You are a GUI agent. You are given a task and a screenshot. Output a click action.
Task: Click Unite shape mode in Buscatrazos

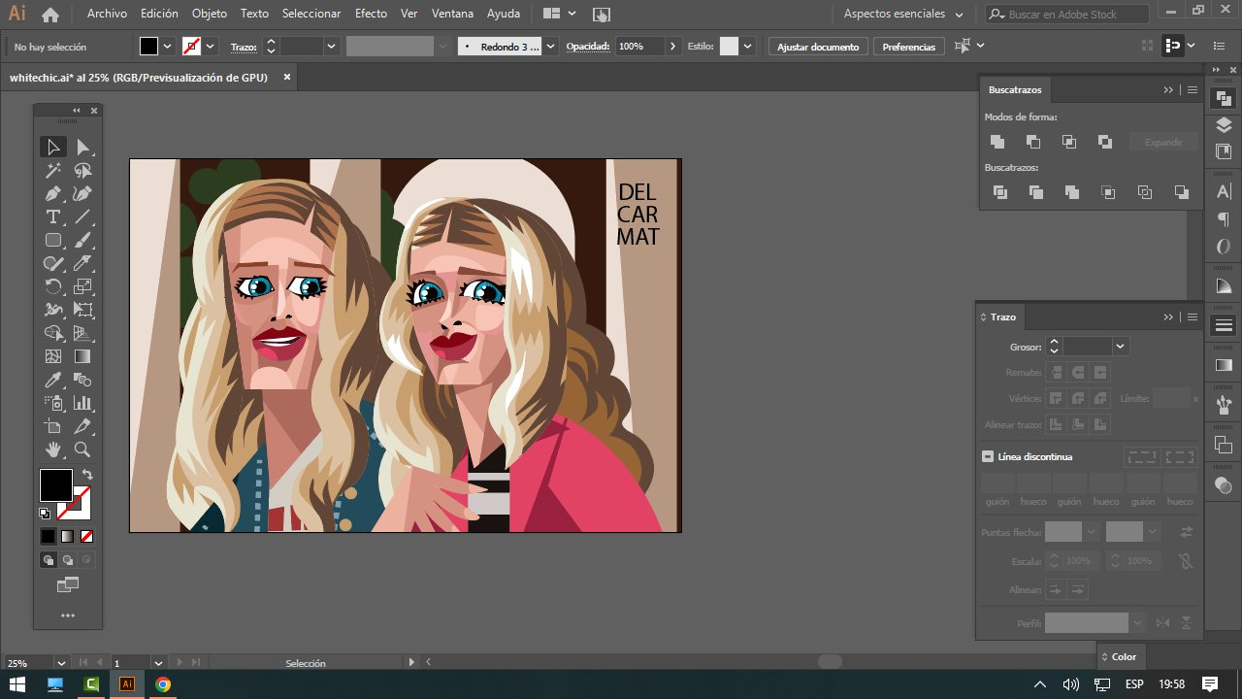[997, 142]
